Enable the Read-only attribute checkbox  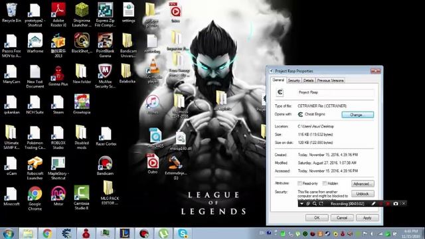pyautogui.click(x=299, y=183)
